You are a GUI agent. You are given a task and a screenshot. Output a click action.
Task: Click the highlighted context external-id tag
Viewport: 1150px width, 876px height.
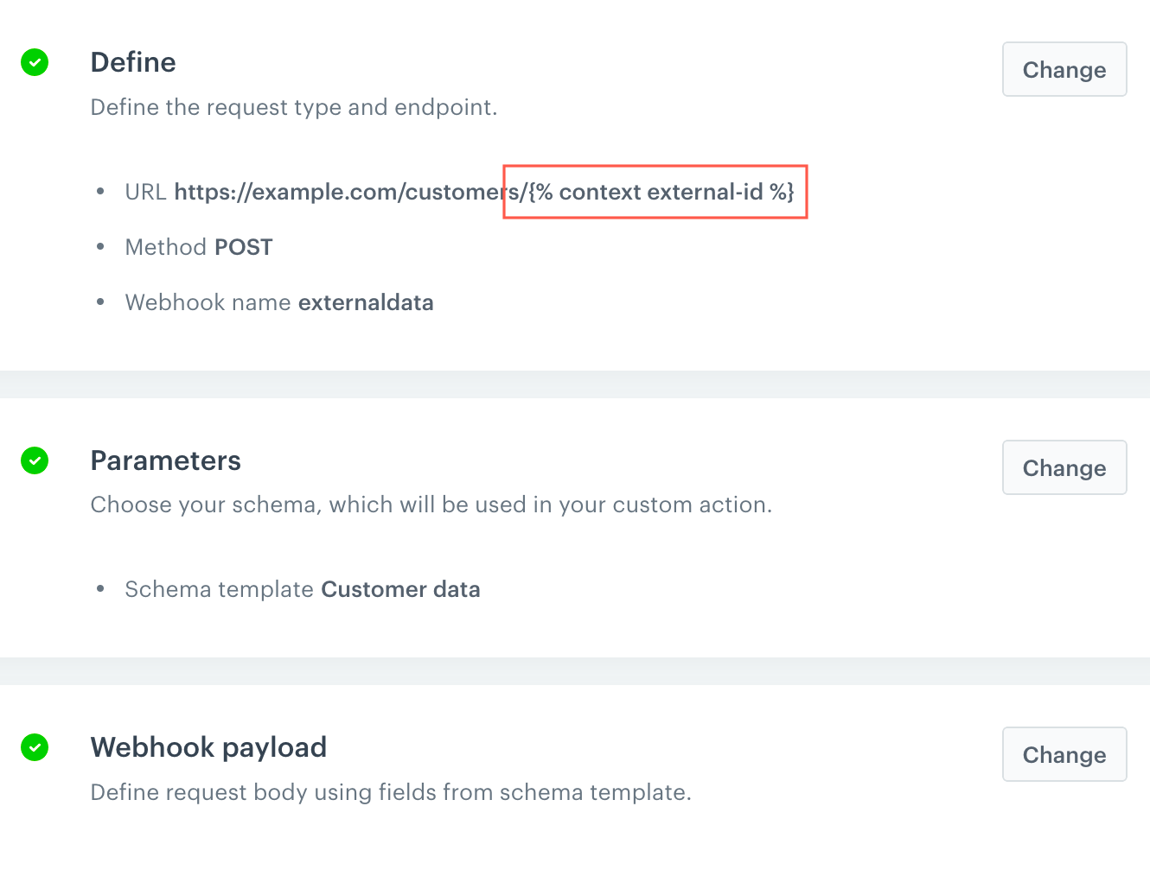(x=661, y=192)
